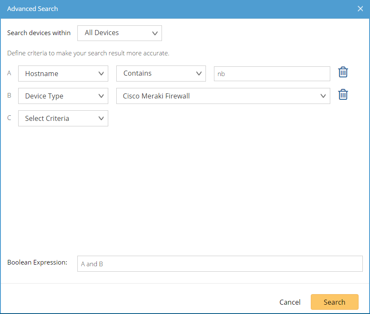The image size is (370, 314).
Task: Delete criteria row A with trash icon
Action: pos(343,72)
